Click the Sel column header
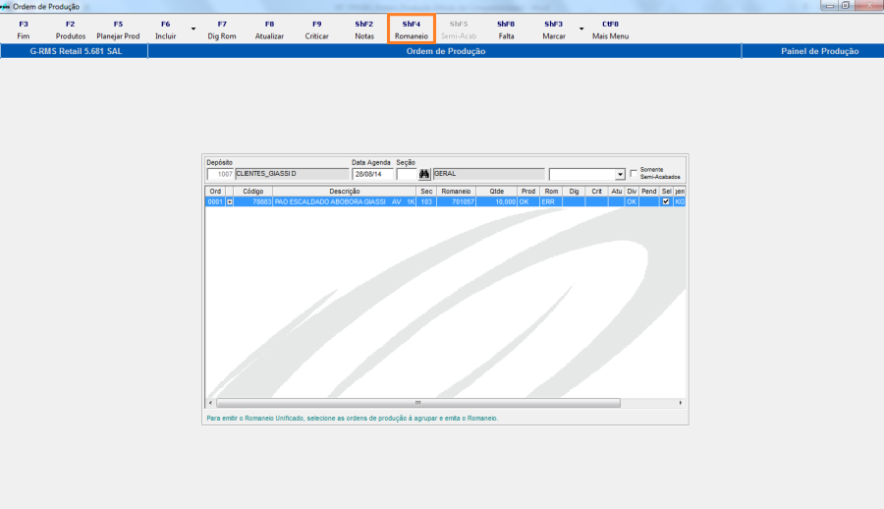 click(x=666, y=192)
